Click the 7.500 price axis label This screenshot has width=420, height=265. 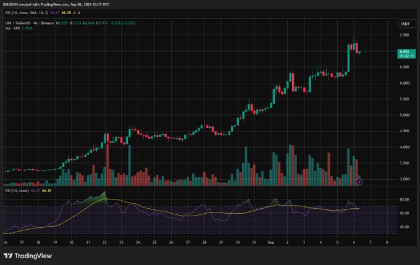(404, 35)
